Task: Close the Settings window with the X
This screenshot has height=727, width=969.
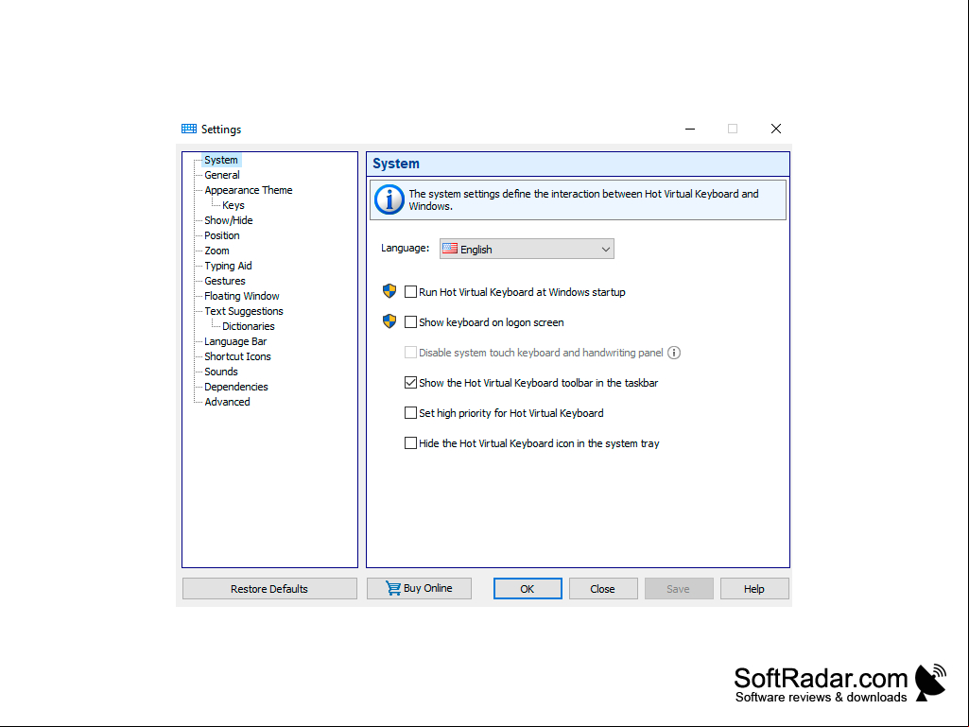Action: [776, 129]
